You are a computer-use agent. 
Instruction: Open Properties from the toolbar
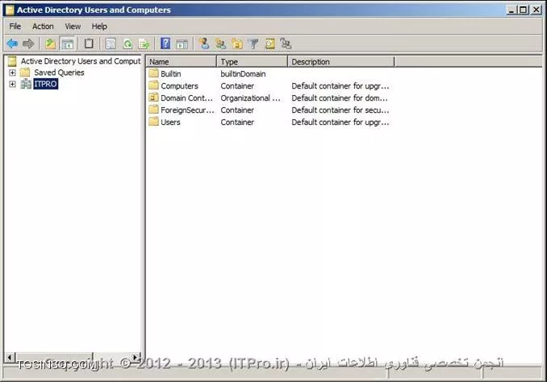tap(111, 44)
